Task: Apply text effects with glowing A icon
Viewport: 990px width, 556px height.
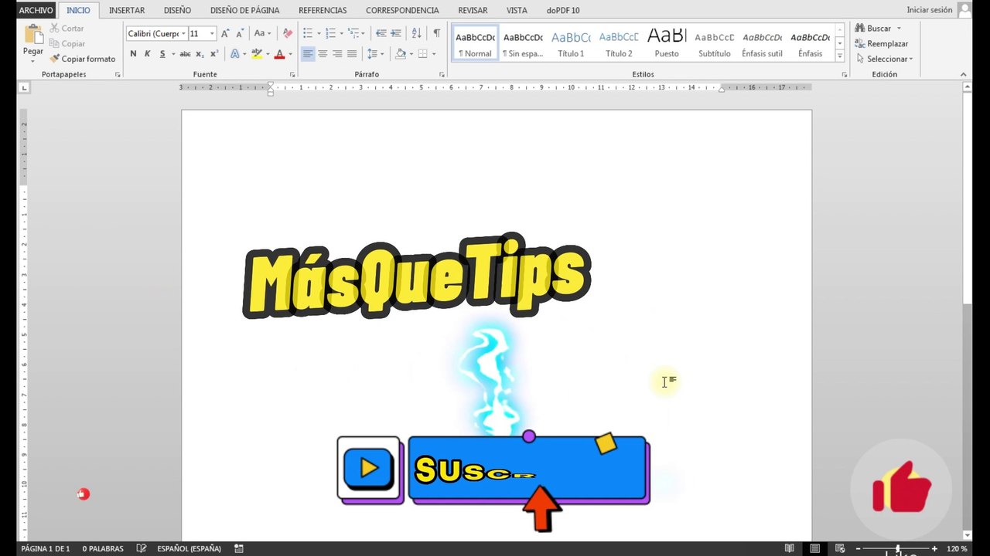Action: tap(235, 54)
